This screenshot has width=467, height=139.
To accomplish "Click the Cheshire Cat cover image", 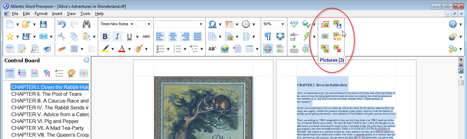I will 203,108.
